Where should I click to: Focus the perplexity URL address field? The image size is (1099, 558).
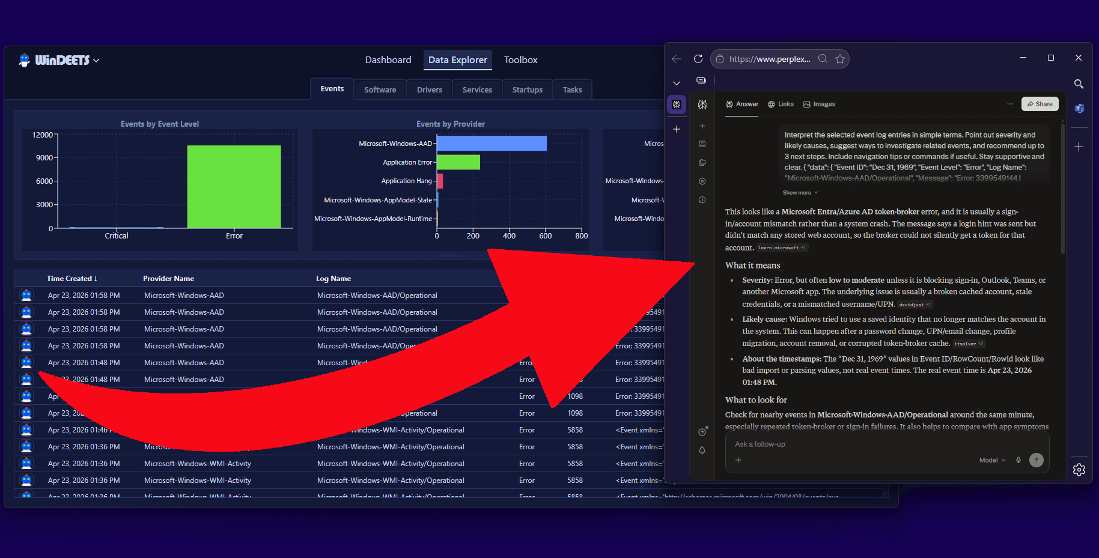pos(770,59)
